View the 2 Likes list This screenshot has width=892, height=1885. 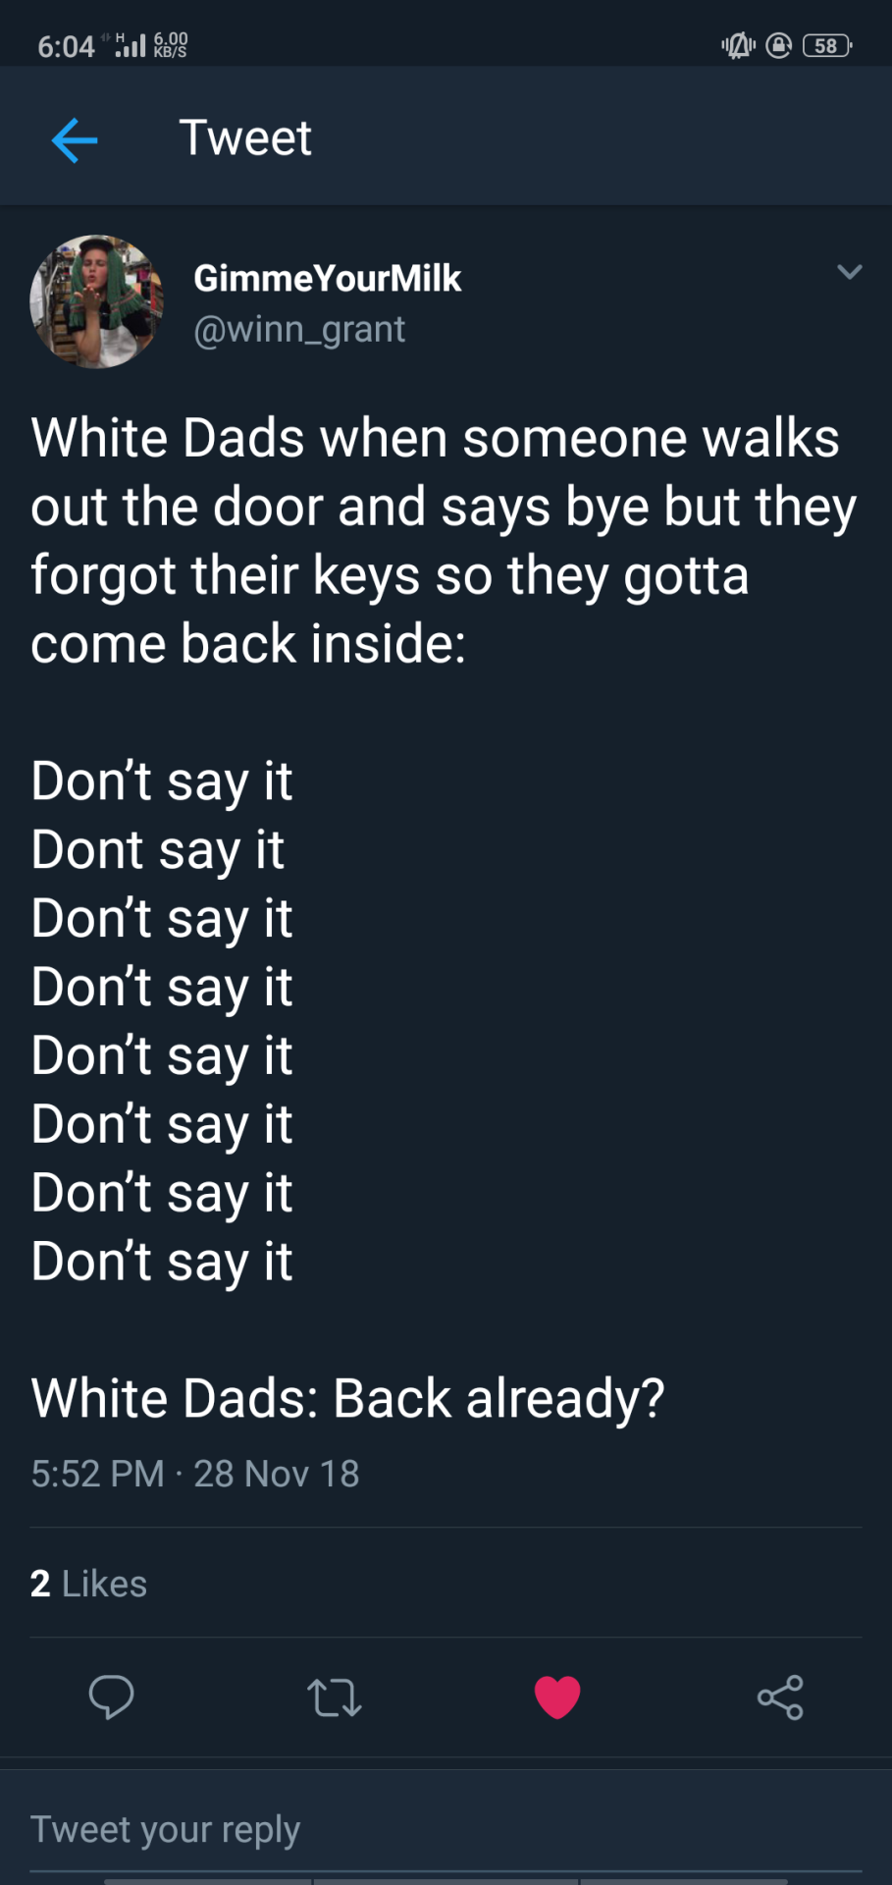(88, 1584)
